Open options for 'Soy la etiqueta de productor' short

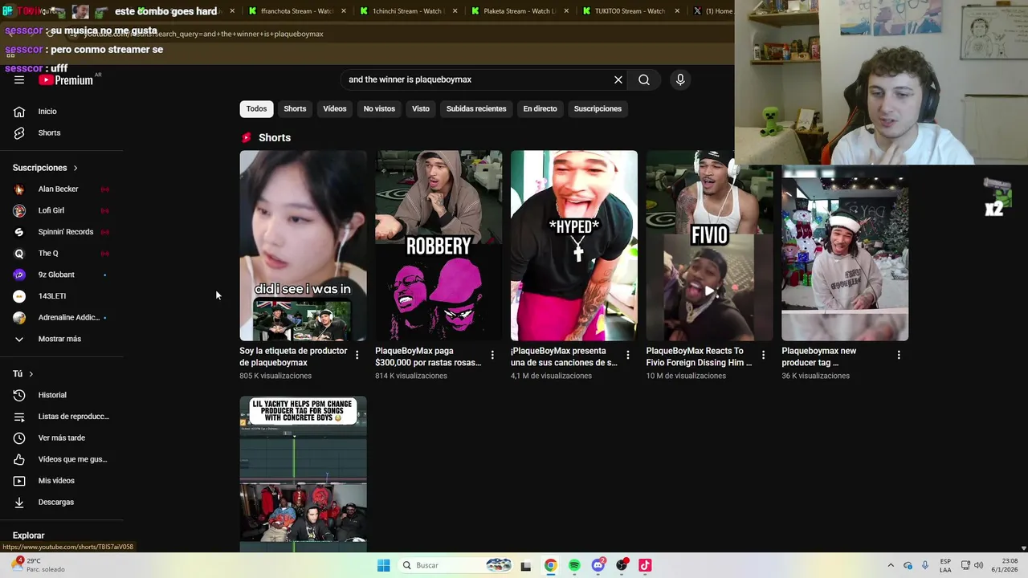point(357,355)
